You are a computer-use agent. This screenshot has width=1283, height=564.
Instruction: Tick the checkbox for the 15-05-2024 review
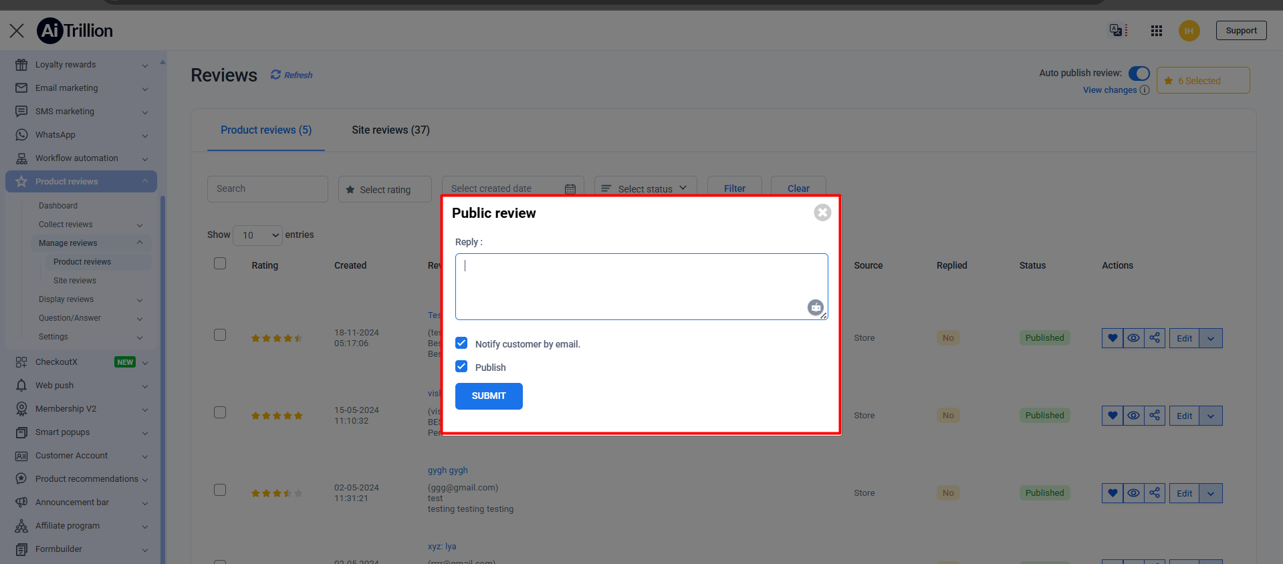coord(220,412)
